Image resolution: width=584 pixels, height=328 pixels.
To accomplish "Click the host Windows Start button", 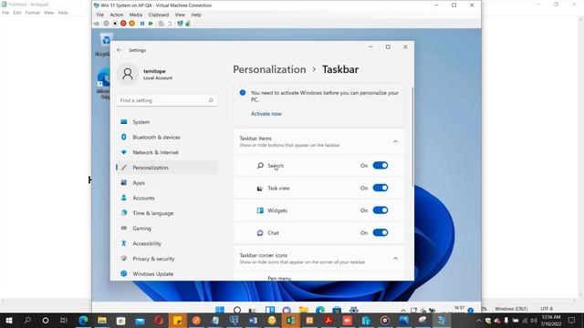I will click(x=9, y=320).
